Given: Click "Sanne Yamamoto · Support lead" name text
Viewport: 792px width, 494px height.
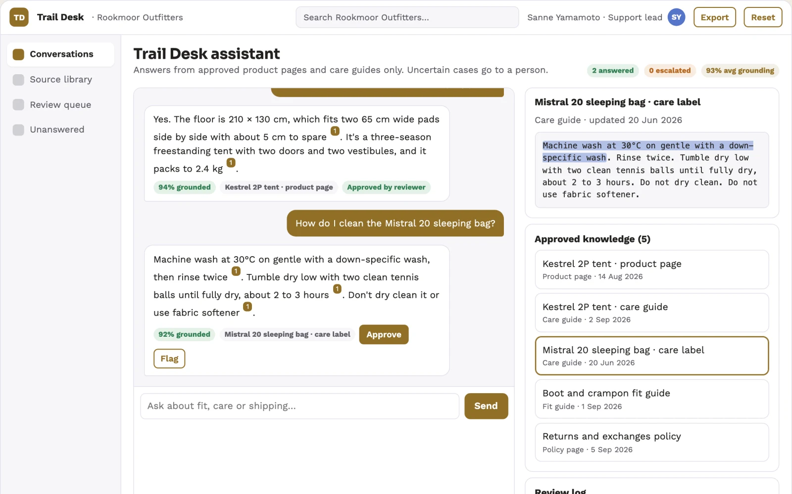Looking at the screenshot, I should coord(594,18).
